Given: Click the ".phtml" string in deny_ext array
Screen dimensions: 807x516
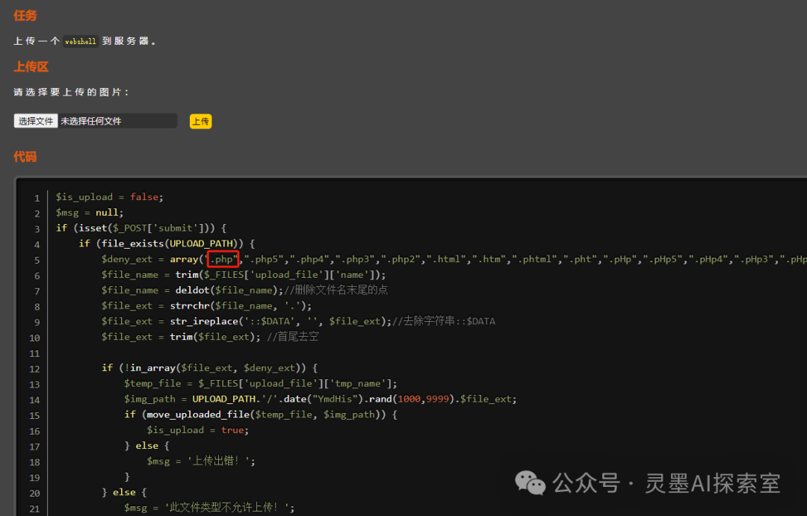Looking at the screenshot, I should click(x=535, y=259).
